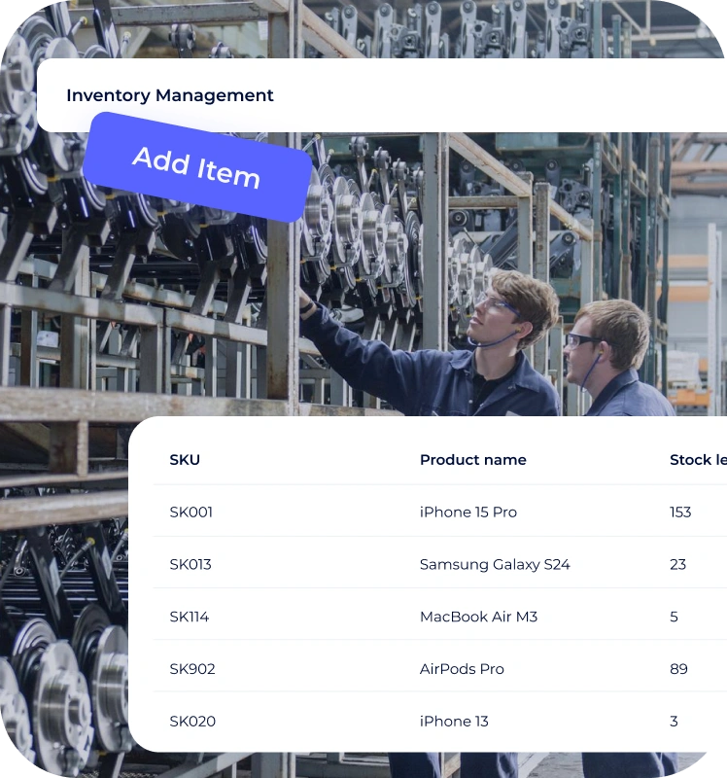Viewport: 727px width, 778px height.
Task: Select the Inventory Management heading
Action: point(170,95)
